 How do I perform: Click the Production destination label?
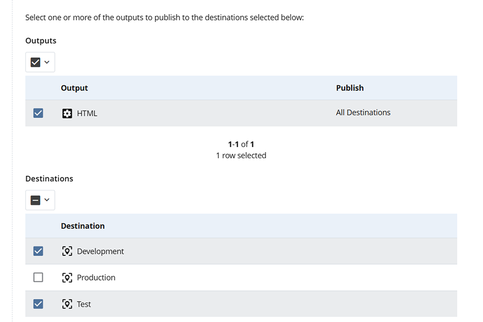click(96, 277)
